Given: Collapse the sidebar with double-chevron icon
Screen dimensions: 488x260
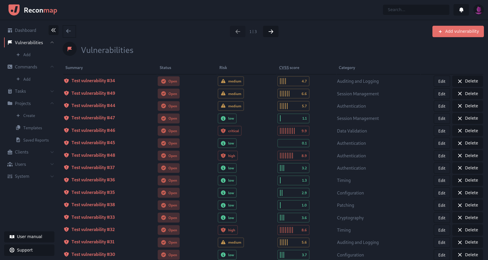Looking at the screenshot, I should 53,30.
